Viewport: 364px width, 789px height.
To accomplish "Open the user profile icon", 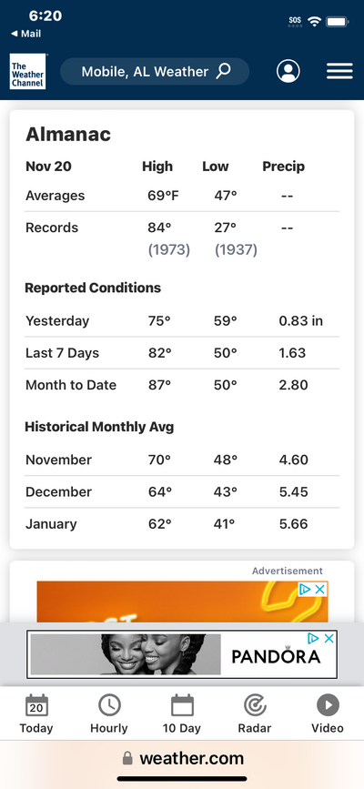I will pyautogui.click(x=288, y=72).
